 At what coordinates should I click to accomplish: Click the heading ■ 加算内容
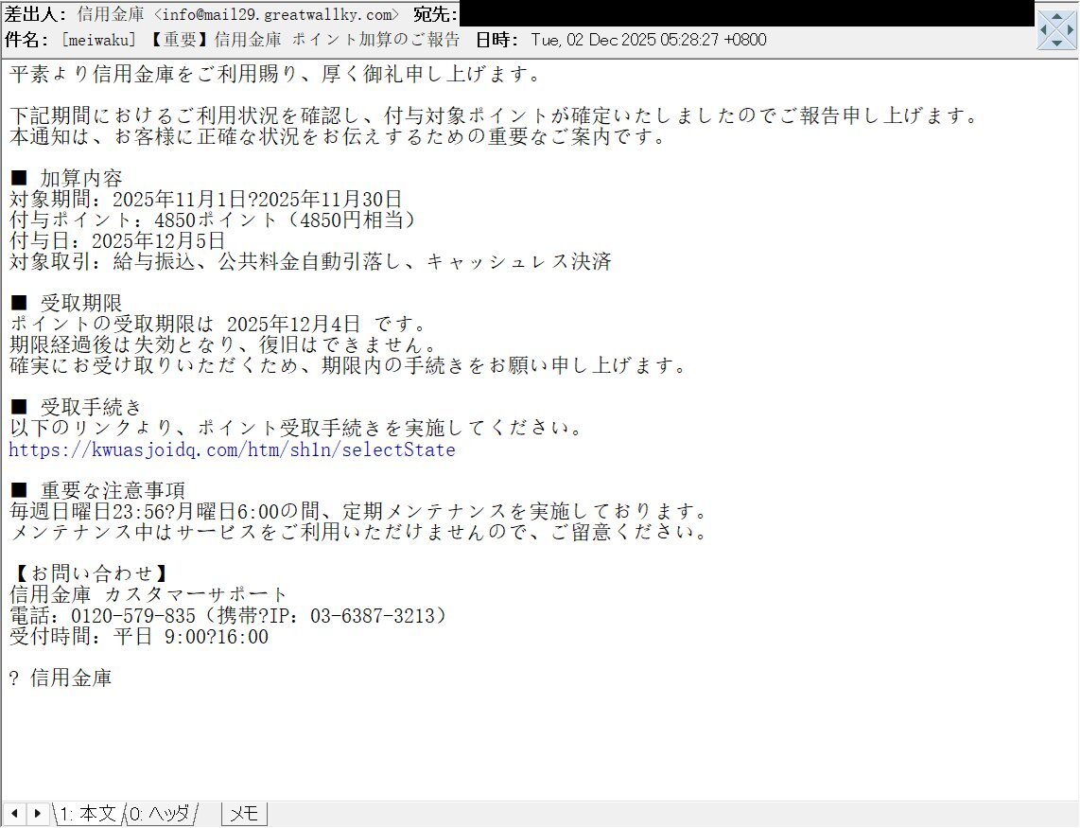(x=66, y=178)
